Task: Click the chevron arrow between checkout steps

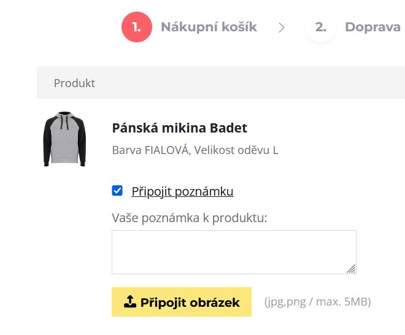Action: pyautogui.click(x=282, y=28)
